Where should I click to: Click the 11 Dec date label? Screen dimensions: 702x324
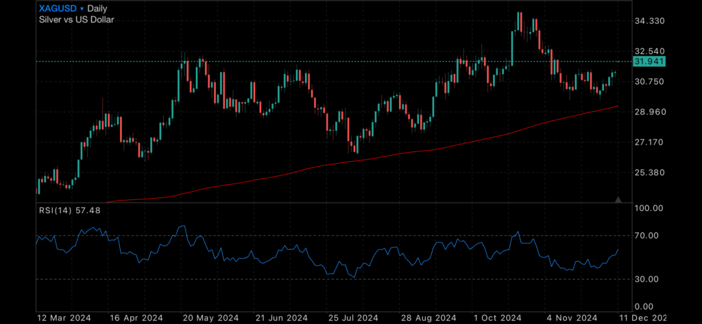tap(642, 318)
